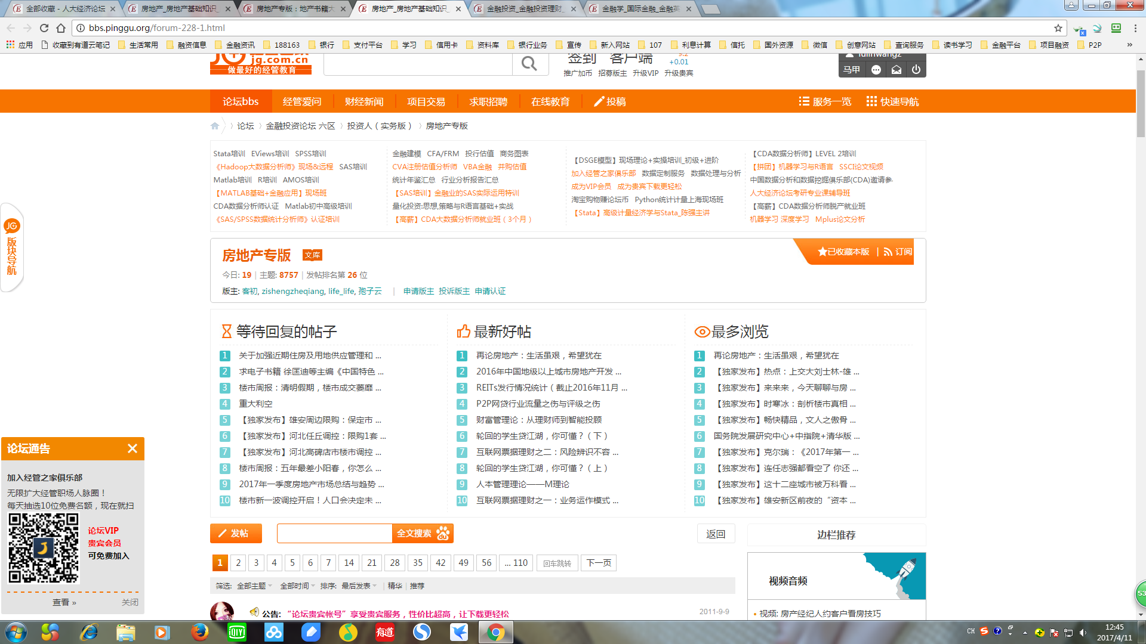Bookmark page with Chrome star icon
The width and height of the screenshot is (1146, 644).
pos(1058,28)
